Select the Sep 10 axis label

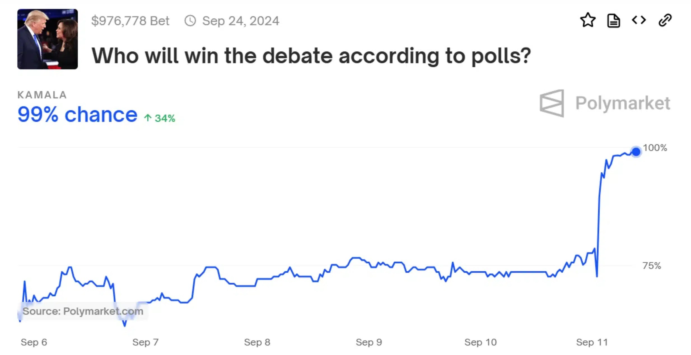[x=480, y=342]
